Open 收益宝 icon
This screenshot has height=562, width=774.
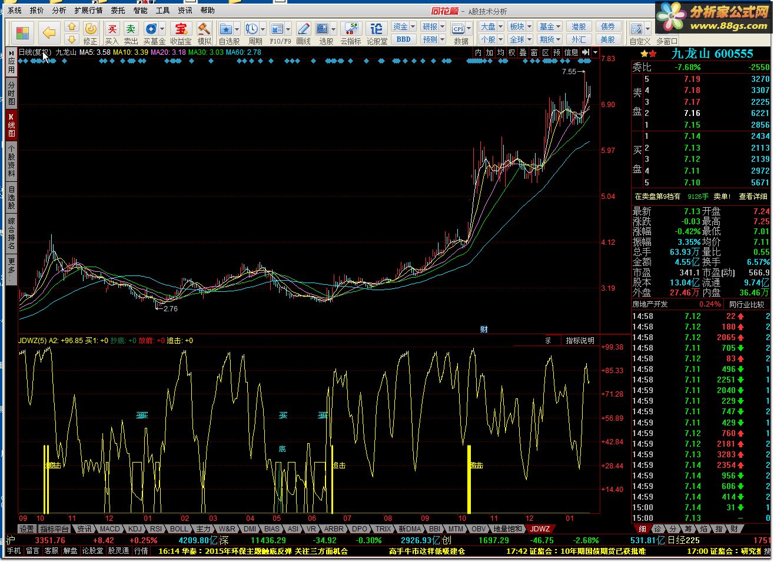(181, 28)
